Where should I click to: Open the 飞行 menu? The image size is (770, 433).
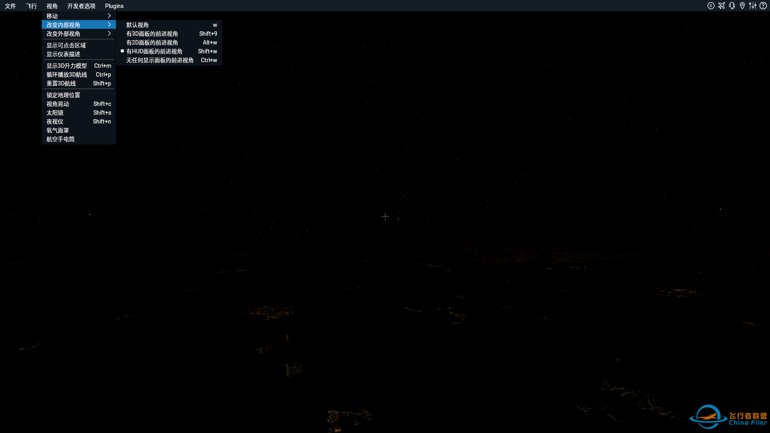31,6
